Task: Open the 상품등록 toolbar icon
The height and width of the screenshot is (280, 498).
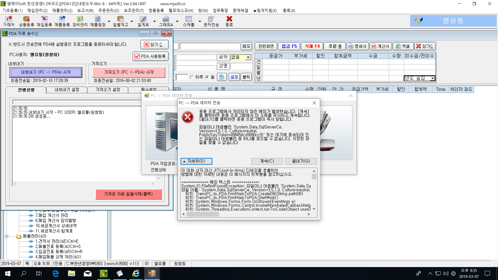Action: (x=26, y=21)
